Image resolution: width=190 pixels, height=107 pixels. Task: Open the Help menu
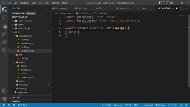tap(64, 3)
